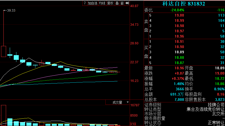Select sell level 1 price 18.96
This screenshot has height=126, width=225.
click(179, 36)
